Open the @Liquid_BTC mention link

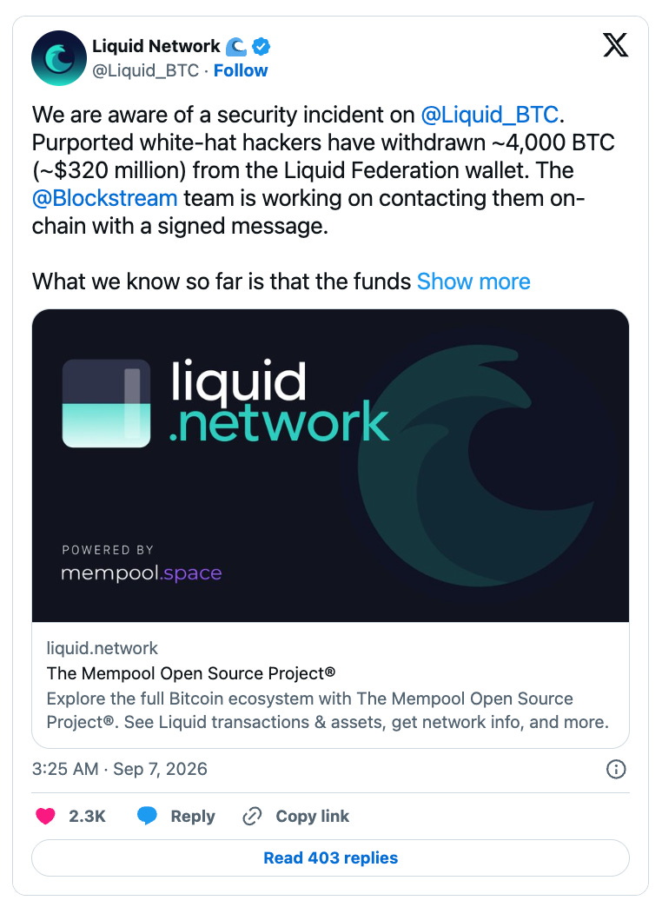[490, 115]
